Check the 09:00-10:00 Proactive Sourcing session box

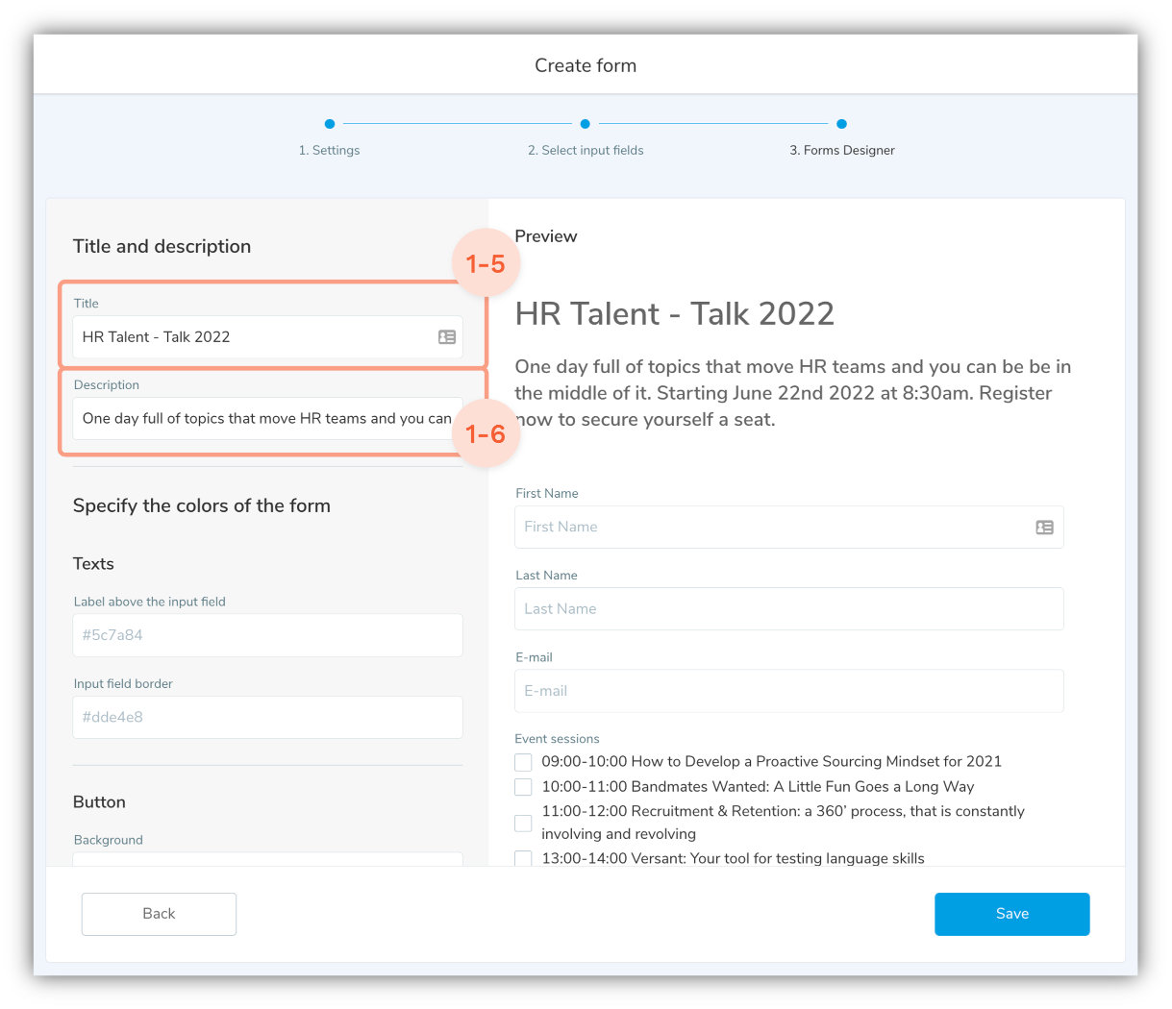point(523,762)
